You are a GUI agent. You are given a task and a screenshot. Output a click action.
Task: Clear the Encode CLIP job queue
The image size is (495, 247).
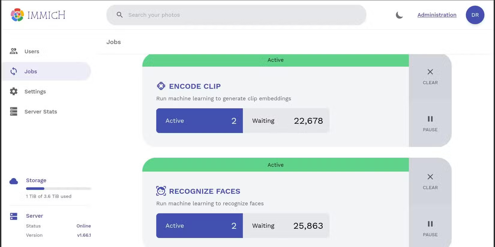(x=430, y=76)
